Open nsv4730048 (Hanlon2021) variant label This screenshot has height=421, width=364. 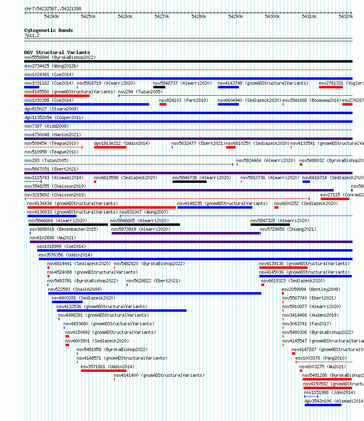pos(53,135)
